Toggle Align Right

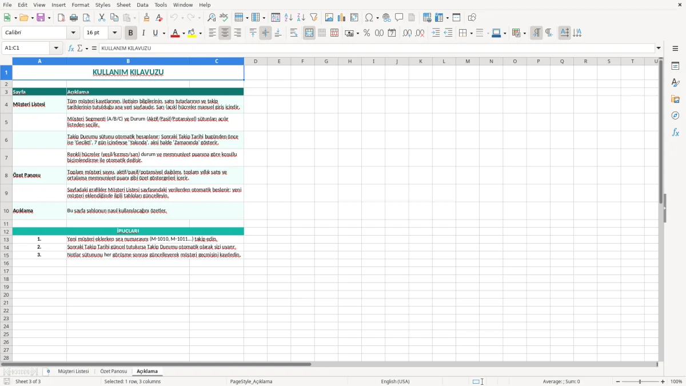pos(237,33)
